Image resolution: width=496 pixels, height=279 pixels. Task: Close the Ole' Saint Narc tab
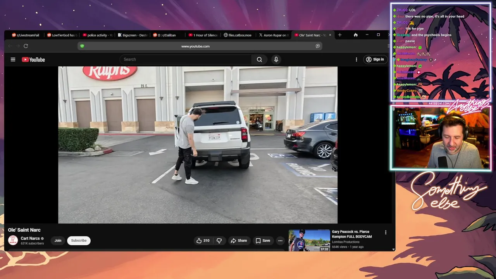pos(330,35)
